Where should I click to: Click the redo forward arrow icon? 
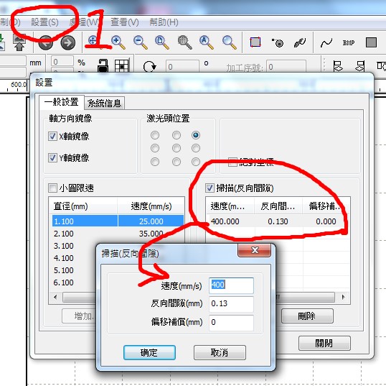pos(67,42)
